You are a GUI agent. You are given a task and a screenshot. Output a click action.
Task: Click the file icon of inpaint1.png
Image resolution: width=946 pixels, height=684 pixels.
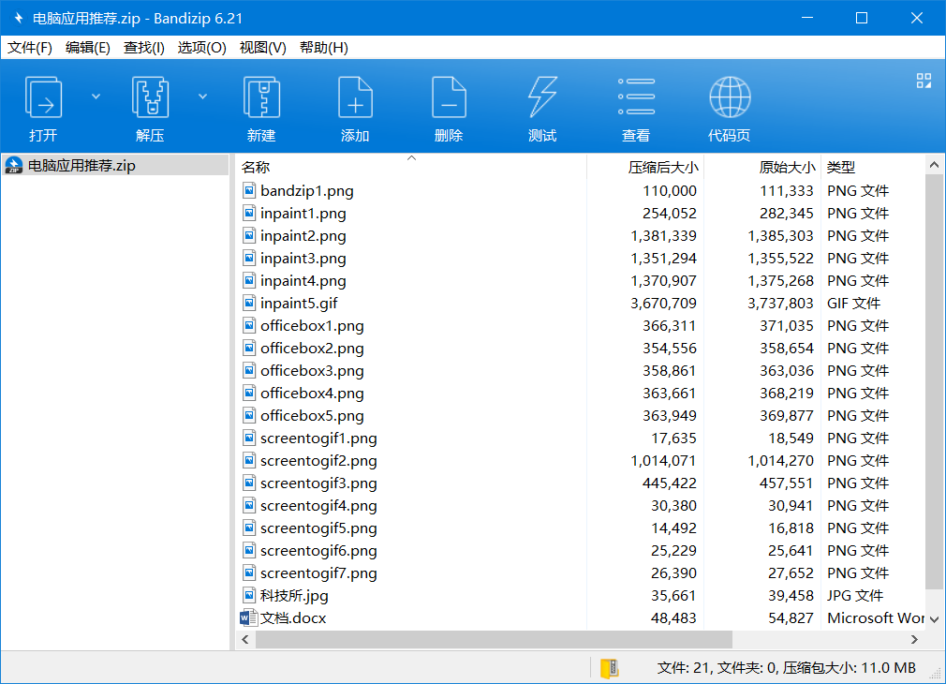tap(249, 213)
